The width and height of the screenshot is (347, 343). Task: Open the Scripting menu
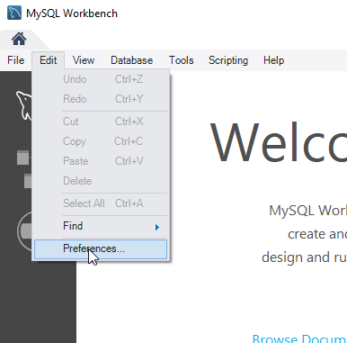[228, 60]
